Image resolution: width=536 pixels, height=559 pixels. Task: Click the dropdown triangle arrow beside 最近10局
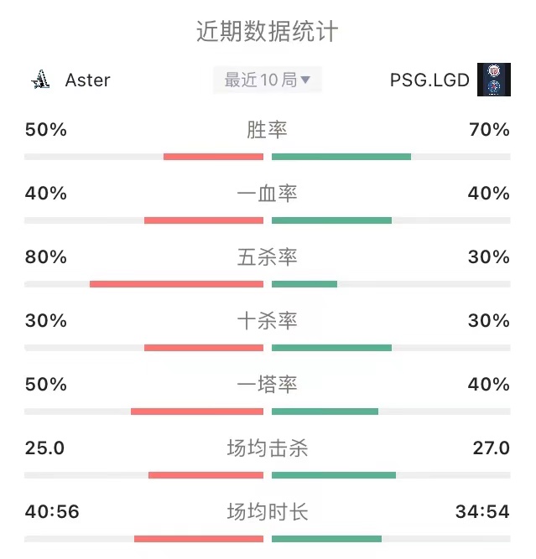[x=305, y=80]
